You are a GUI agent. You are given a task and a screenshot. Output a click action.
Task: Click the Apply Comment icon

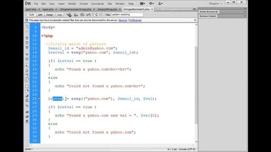tap(27, 86)
